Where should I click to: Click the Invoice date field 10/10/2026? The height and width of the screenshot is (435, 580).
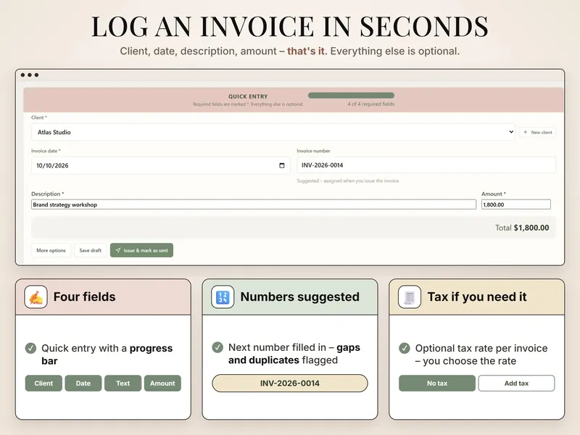click(x=160, y=165)
